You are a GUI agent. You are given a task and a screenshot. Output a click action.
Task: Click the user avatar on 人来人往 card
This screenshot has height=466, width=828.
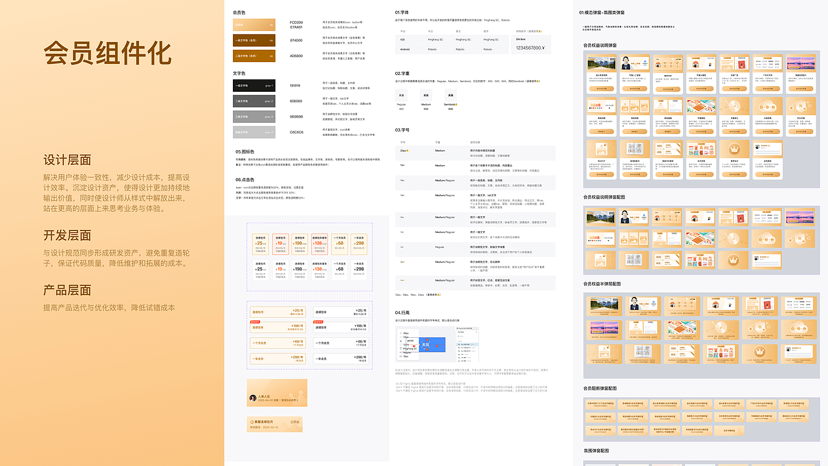(253, 398)
